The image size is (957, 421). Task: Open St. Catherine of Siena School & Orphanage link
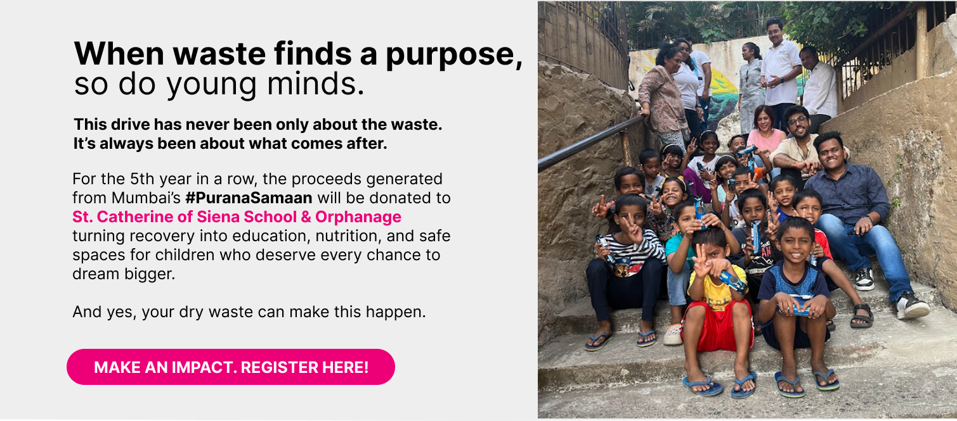click(x=237, y=217)
